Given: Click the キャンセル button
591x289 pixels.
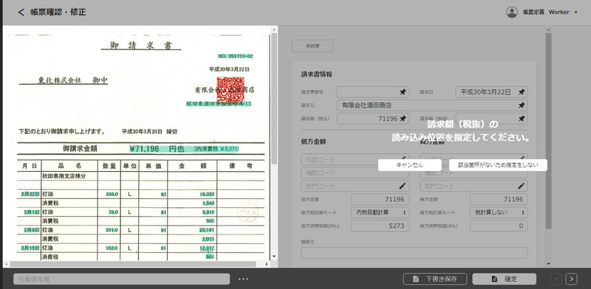Looking at the screenshot, I should pos(410,165).
